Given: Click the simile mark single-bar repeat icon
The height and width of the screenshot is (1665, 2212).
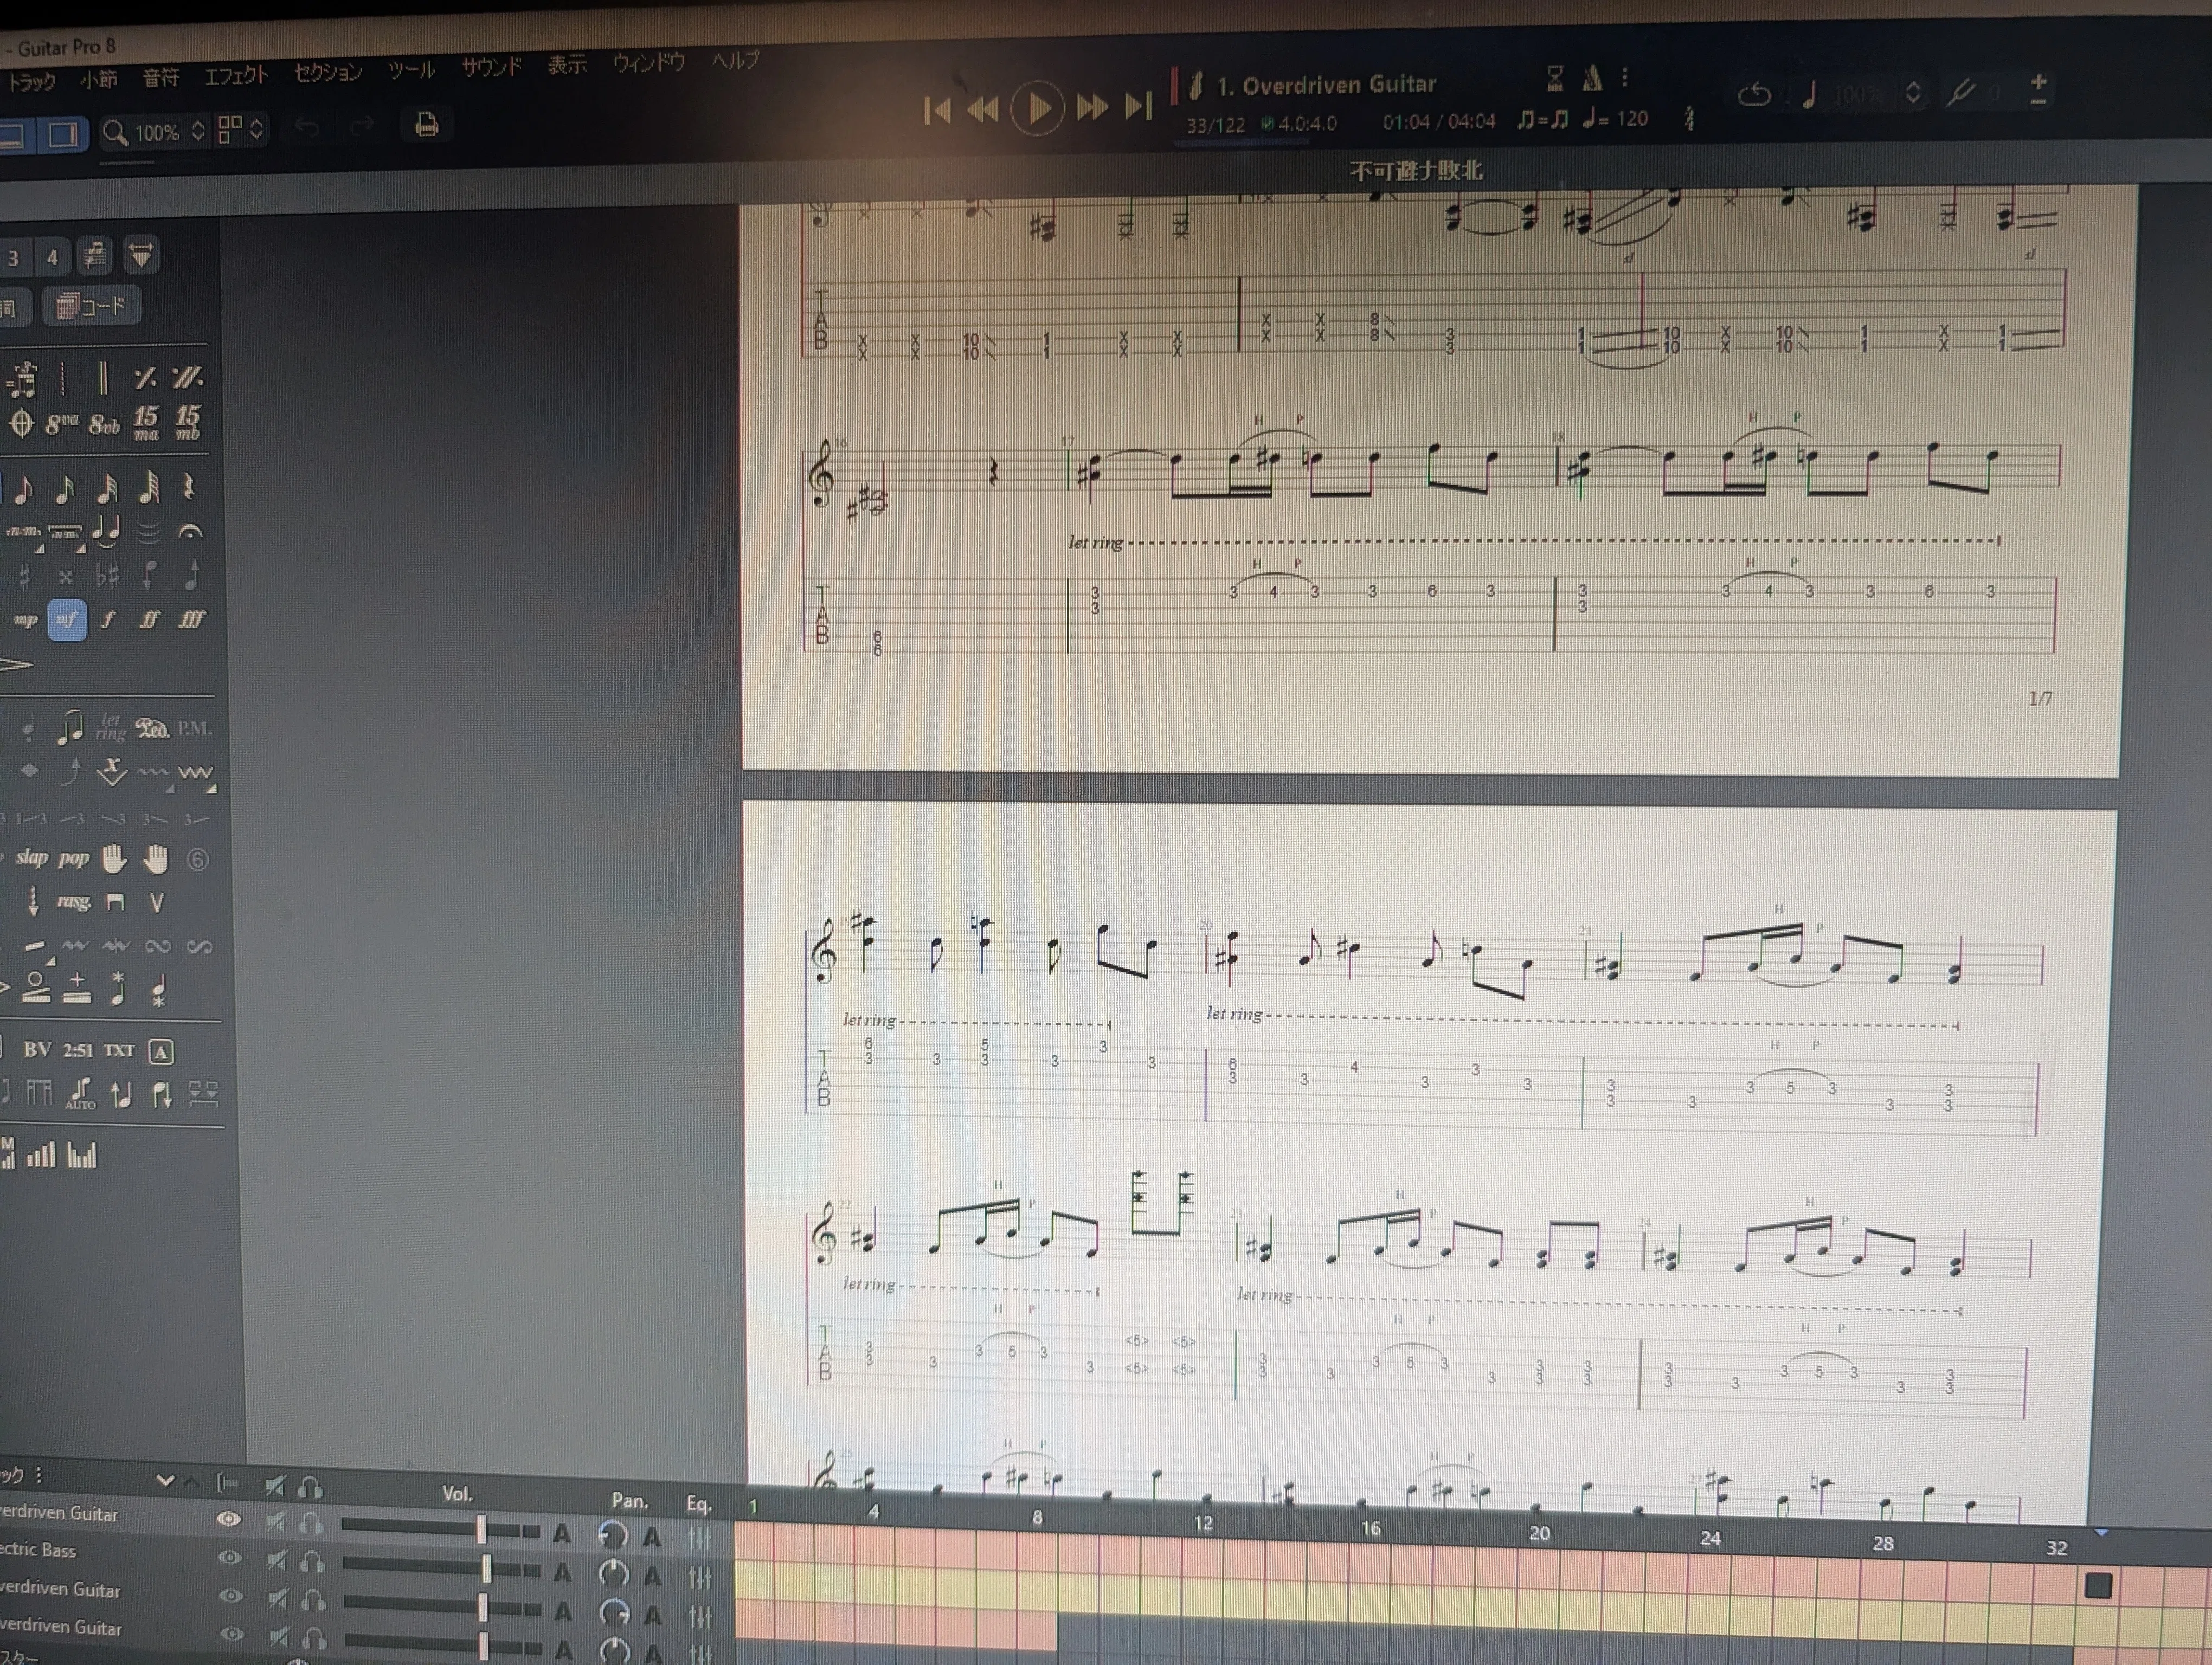Looking at the screenshot, I should 145,378.
